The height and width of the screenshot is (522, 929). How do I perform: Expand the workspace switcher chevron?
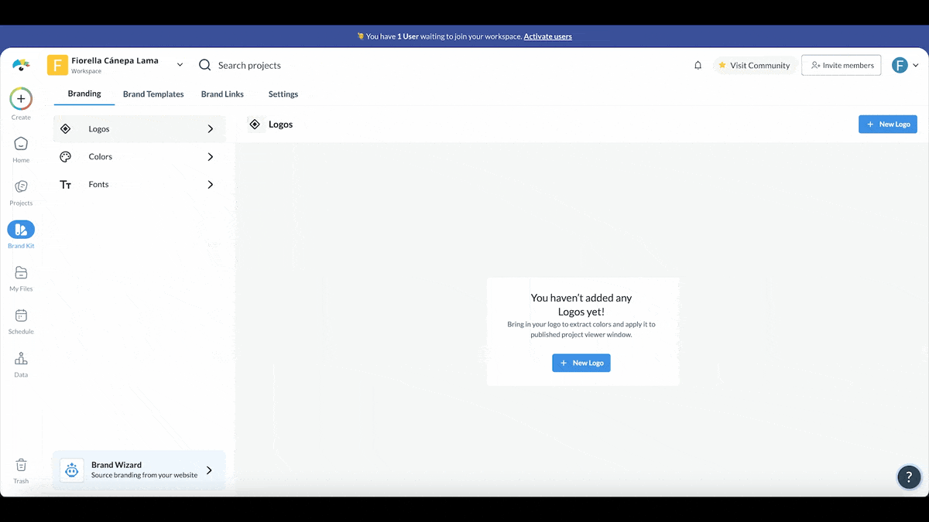[180, 65]
